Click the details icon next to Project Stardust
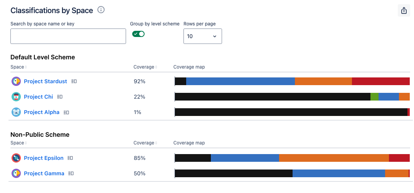This screenshot has width=414, height=193. (74, 81)
